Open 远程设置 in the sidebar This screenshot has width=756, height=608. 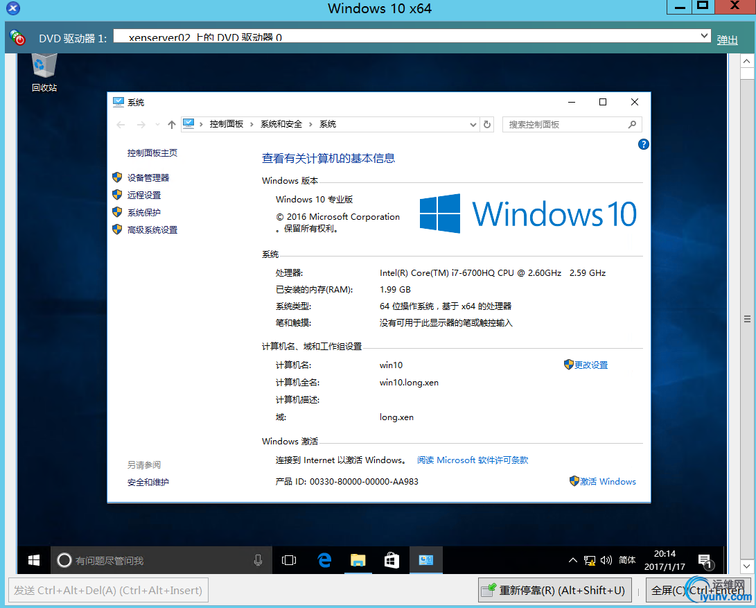coord(143,195)
